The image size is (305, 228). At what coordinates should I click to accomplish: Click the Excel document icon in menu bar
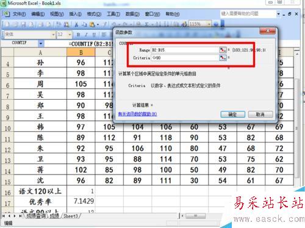(7, 14)
